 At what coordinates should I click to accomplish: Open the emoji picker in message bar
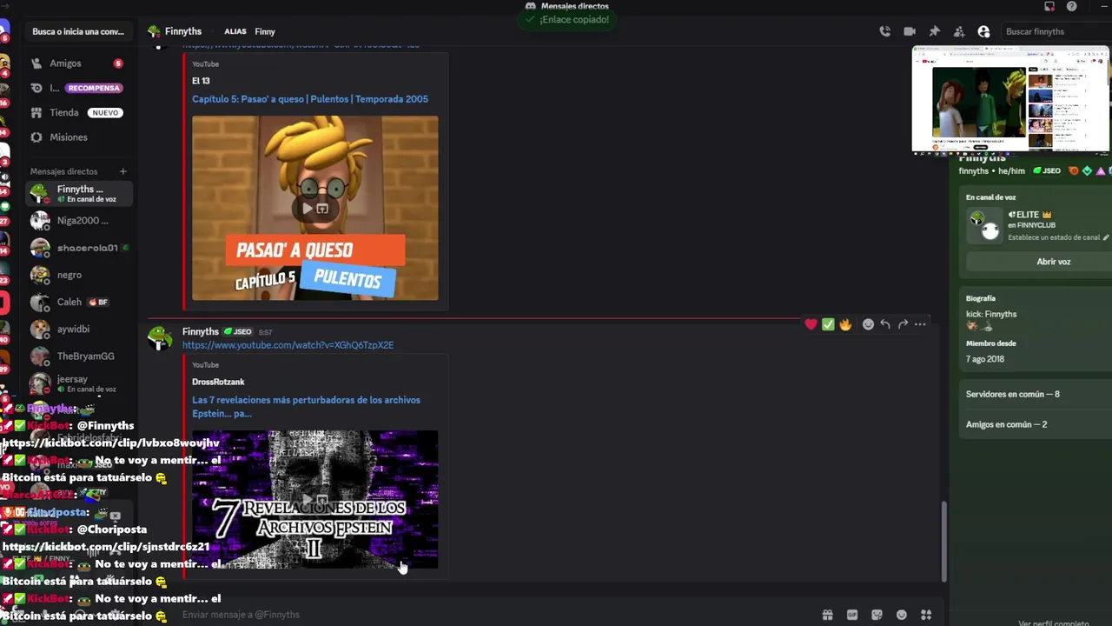click(902, 615)
